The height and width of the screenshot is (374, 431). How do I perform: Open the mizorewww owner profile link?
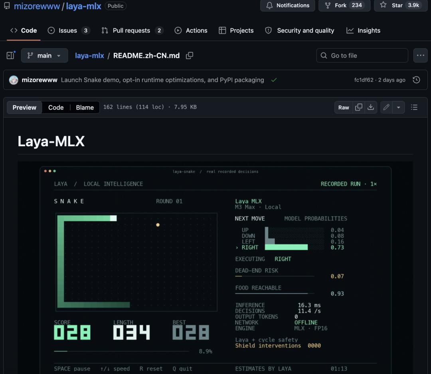[37, 6]
